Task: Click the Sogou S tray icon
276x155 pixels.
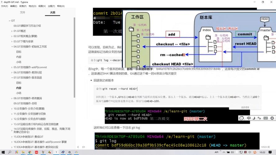Action: (x=255, y=152)
